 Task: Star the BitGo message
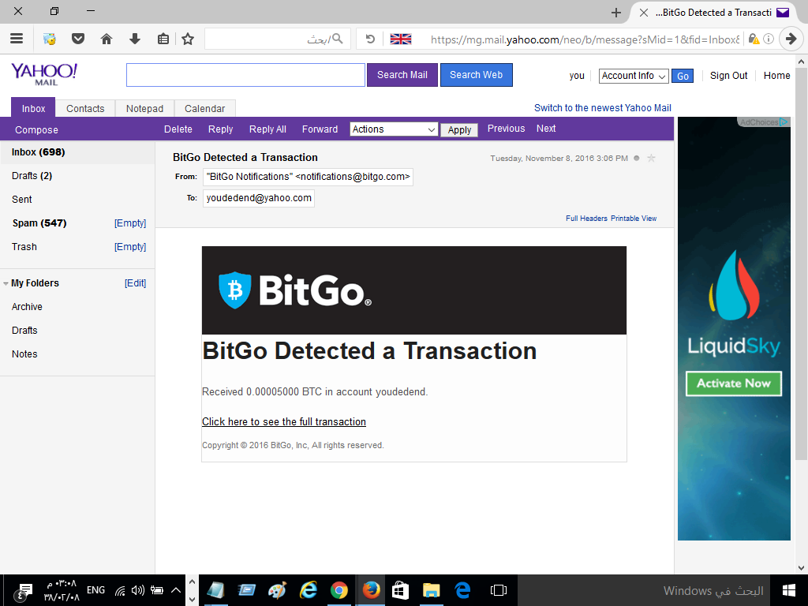[x=651, y=158]
